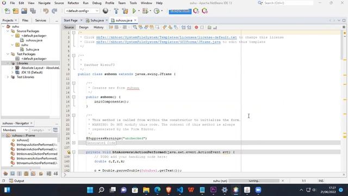Click the Find Previous Occurrence icon

click(x=140, y=27)
